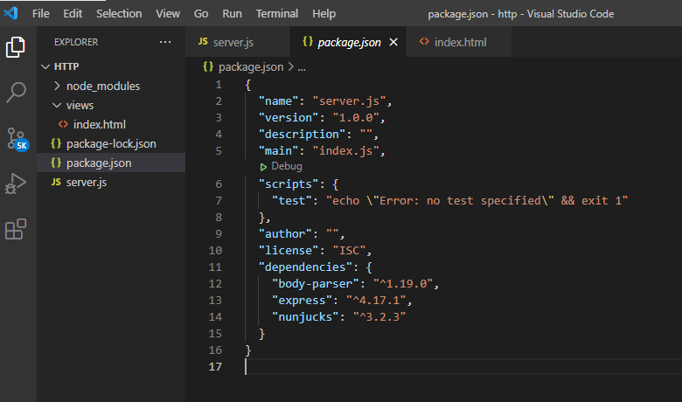Viewport: 682px width, 402px height.
Task: Click the "nunjucks" dependency key
Action: (305, 317)
